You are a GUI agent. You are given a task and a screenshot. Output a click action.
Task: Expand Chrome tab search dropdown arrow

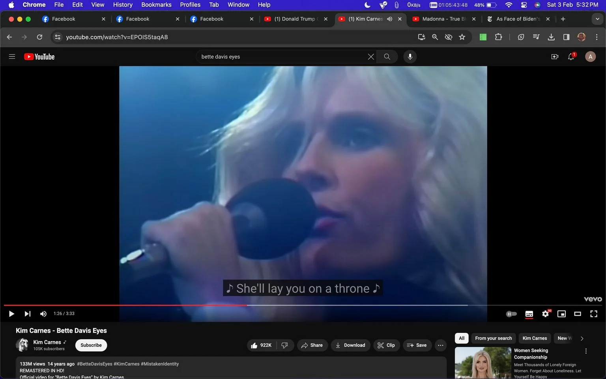click(x=597, y=19)
